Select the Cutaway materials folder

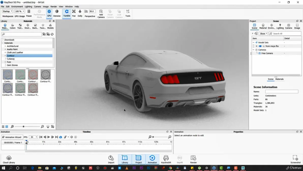tap(11, 59)
